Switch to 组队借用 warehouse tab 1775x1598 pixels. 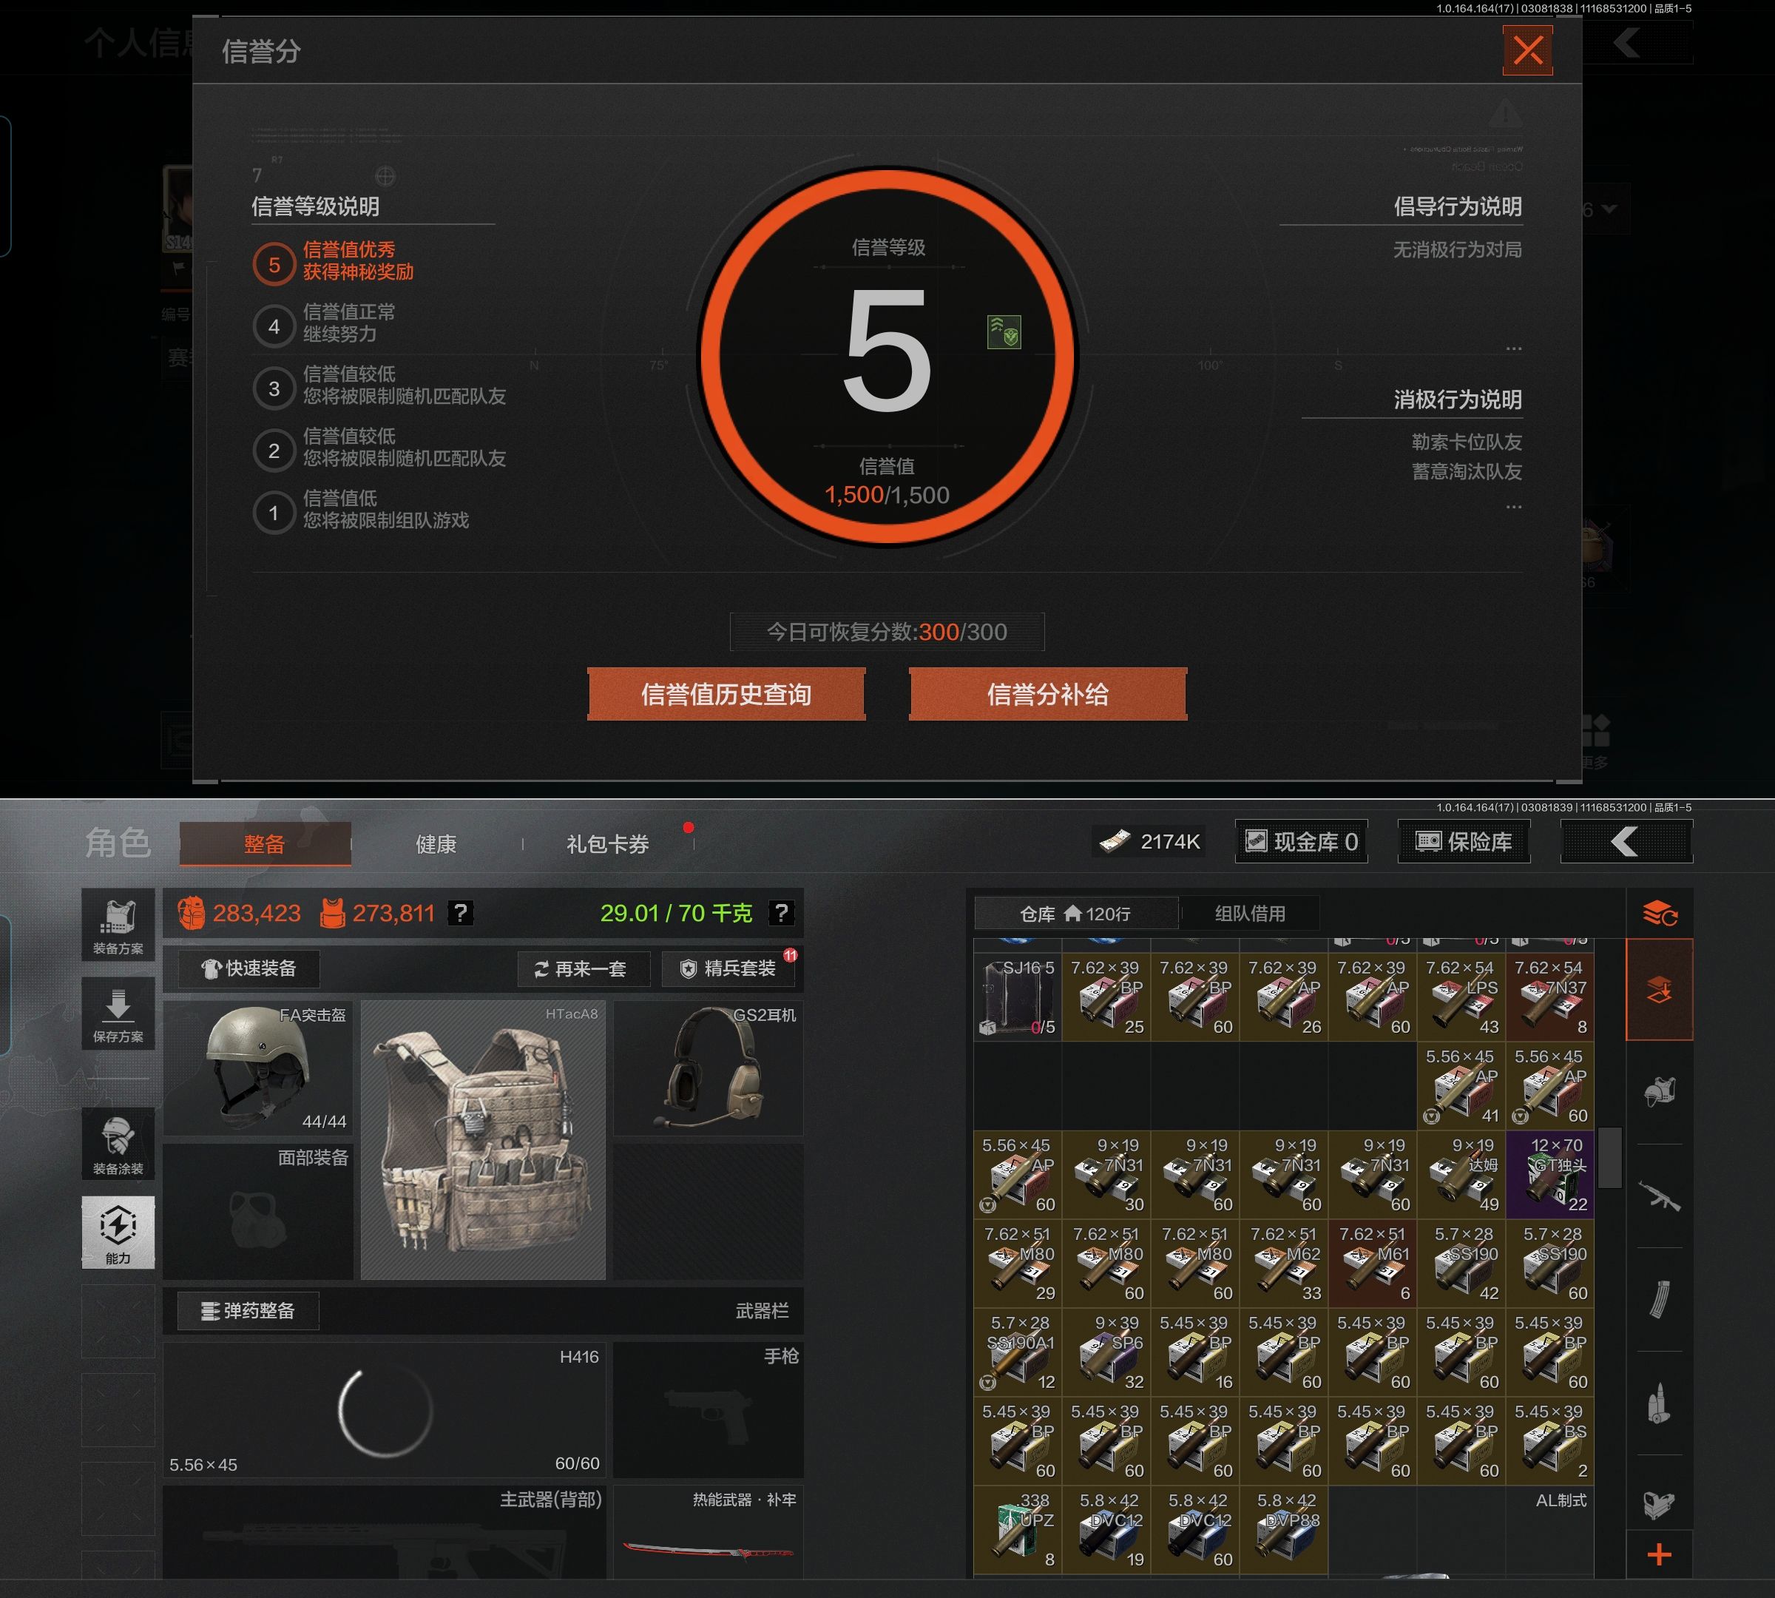click(1249, 914)
